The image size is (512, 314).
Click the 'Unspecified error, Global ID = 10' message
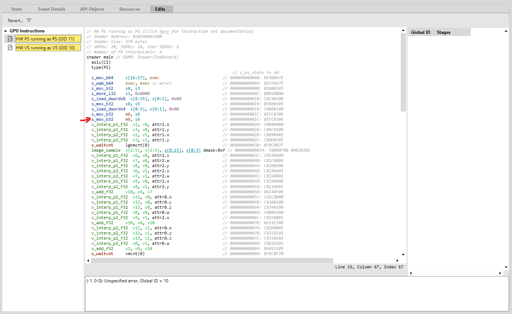click(127, 281)
